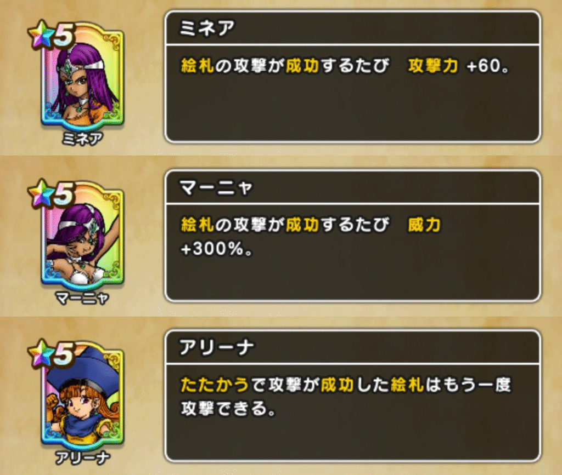Click the rainbow star on マーニャ card
The width and height of the screenshot is (562, 475).
[41, 193]
